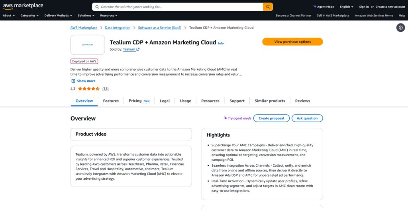Screen dimensions: 408x210
Task: Open the Delivery Methods dropdown
Action: pyautogui.click(x=58, y=16)
